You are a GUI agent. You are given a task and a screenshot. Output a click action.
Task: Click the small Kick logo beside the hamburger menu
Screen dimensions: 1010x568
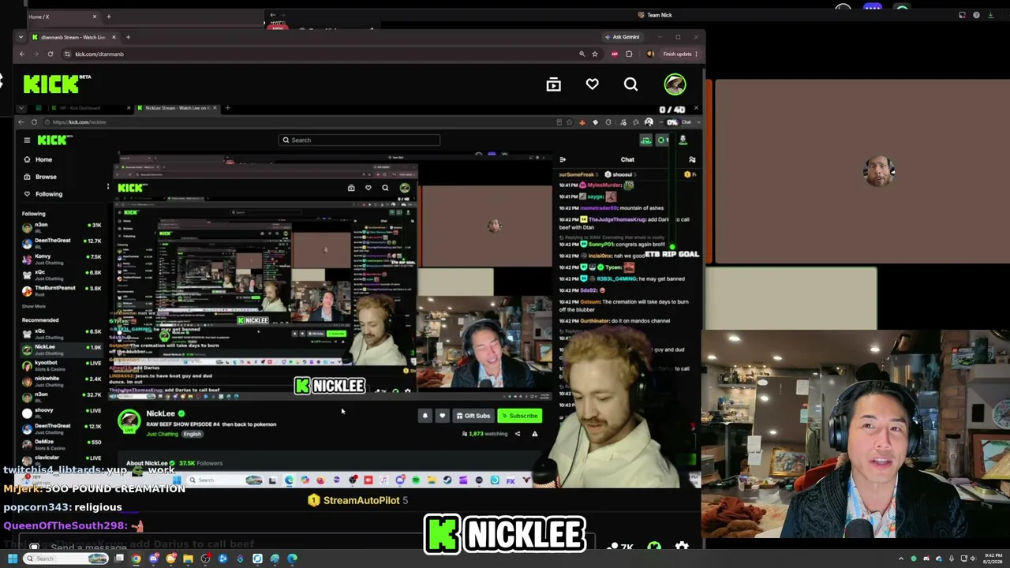click(54, 140)
